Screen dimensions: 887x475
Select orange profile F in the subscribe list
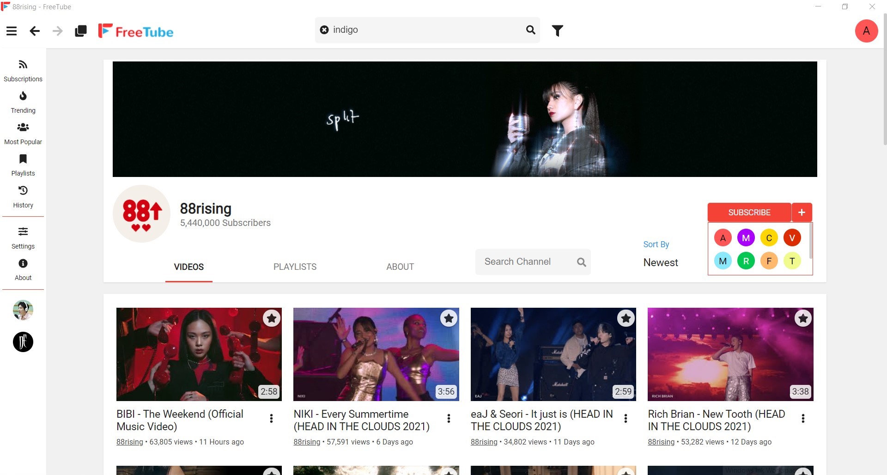pos(769,261)
